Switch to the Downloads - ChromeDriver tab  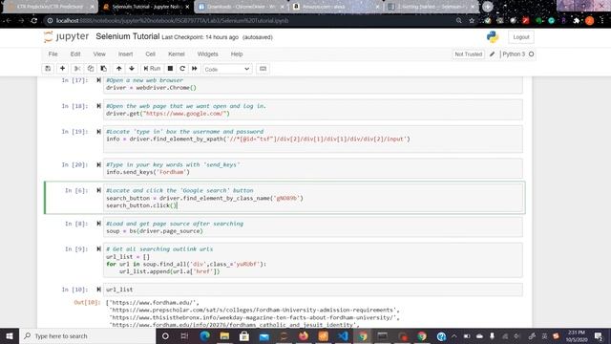click(x=241, y=7)
